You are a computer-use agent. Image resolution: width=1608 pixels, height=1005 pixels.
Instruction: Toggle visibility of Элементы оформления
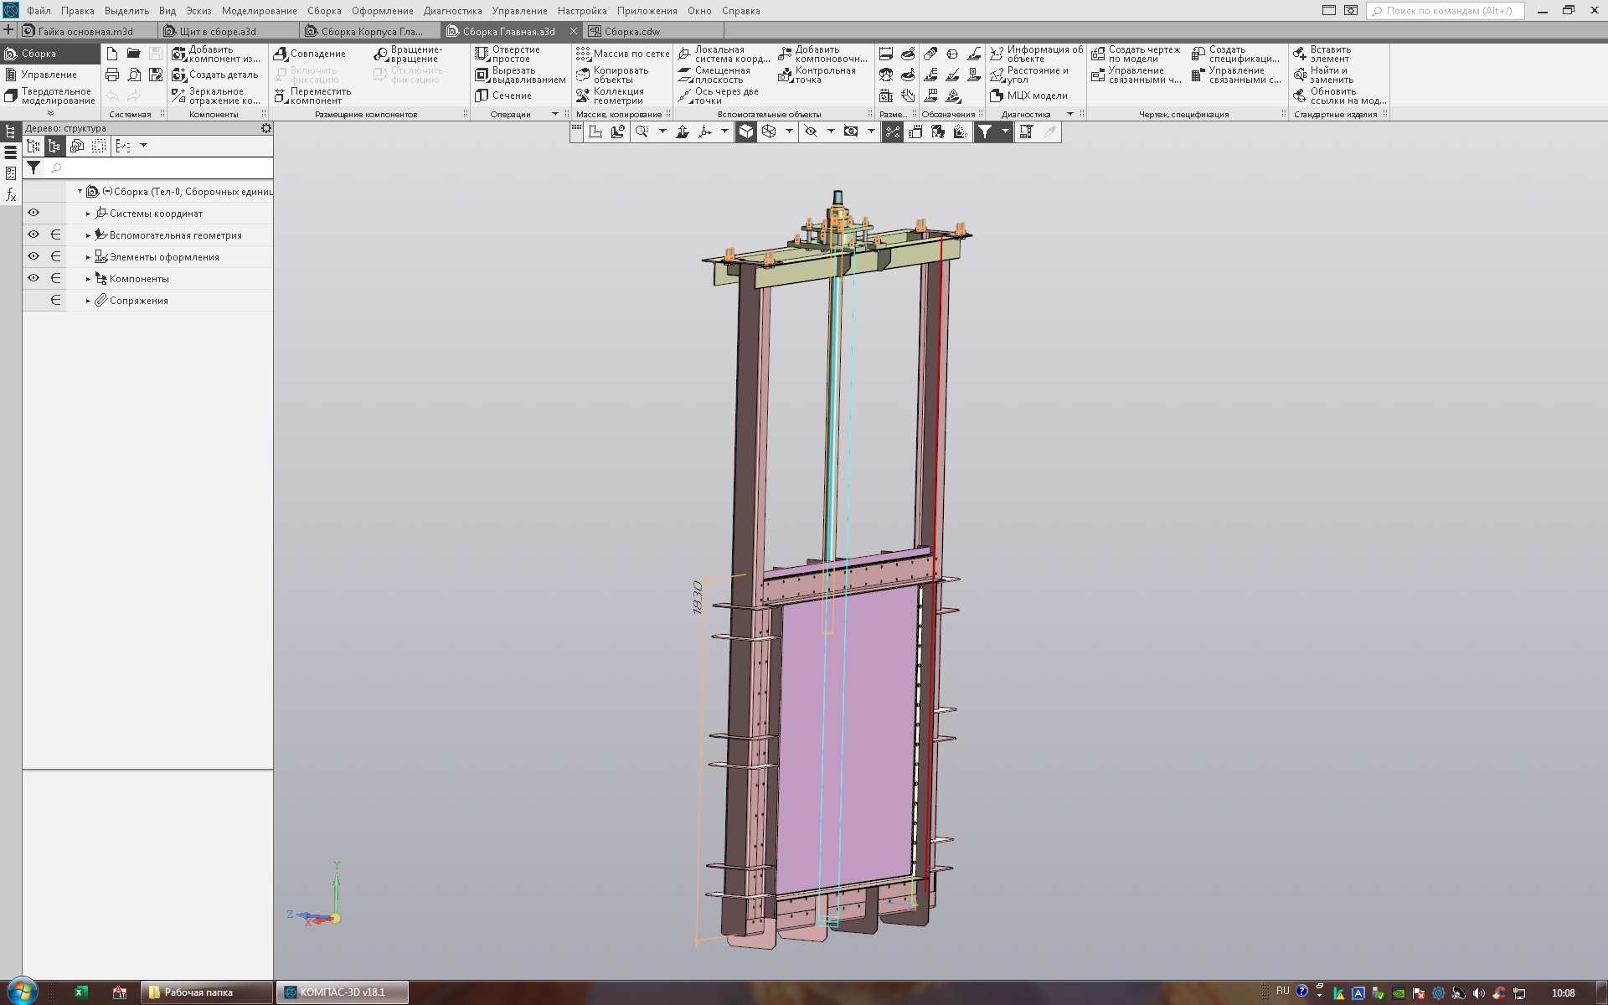pyautogui.click(x=33, y=257)
